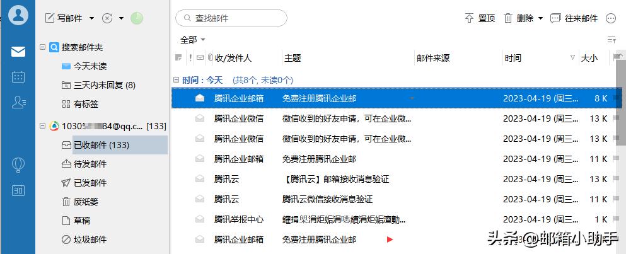Select 三天内未回复 (8) folder
Image resolution: width=626 pixels, height=254 pixels.
pyautogui.click(x=98, y=85)
